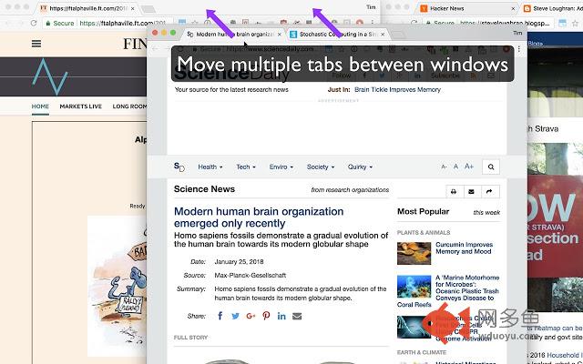Viewport: 583px width, 364px height.
Task: Close the Hacker News tab
Action: 514,8
